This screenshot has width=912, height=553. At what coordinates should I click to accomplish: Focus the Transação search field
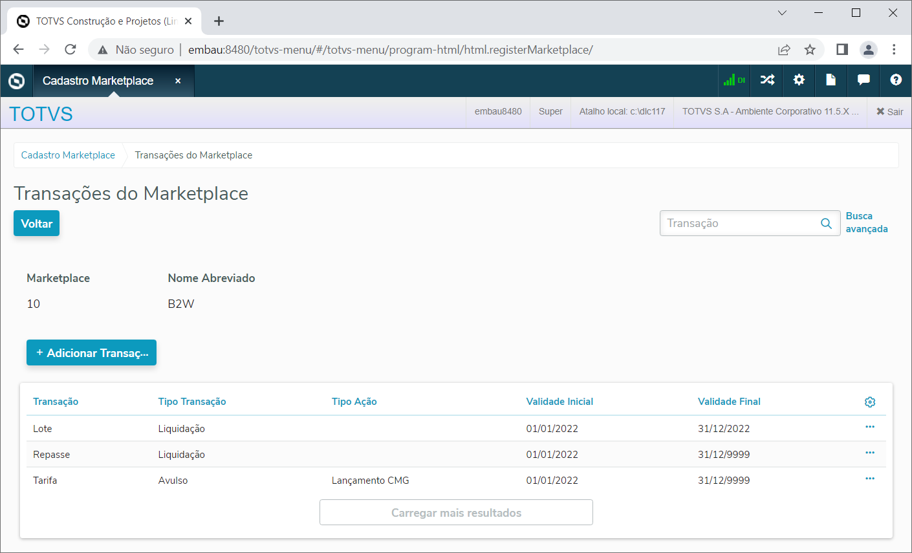click(750, 223)
